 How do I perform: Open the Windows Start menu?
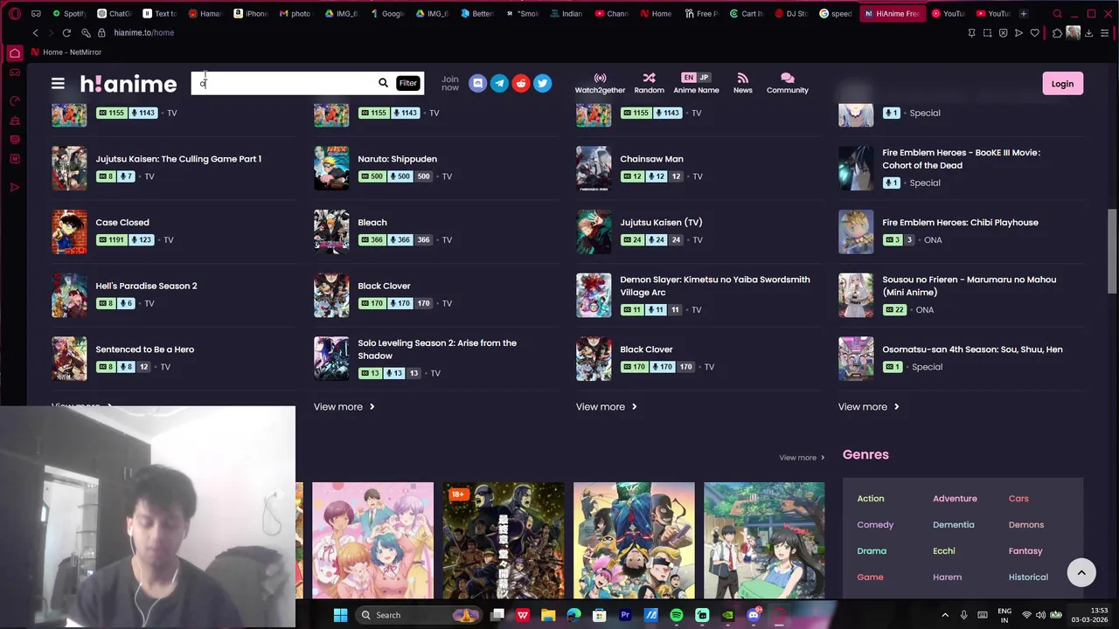340,615
